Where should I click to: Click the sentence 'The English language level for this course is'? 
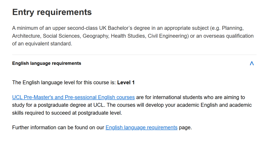[x=64, y=83]
